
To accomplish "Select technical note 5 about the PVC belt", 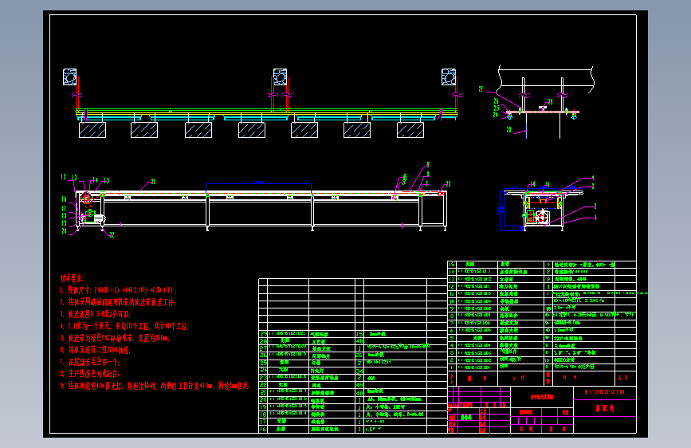I will 115,338.
